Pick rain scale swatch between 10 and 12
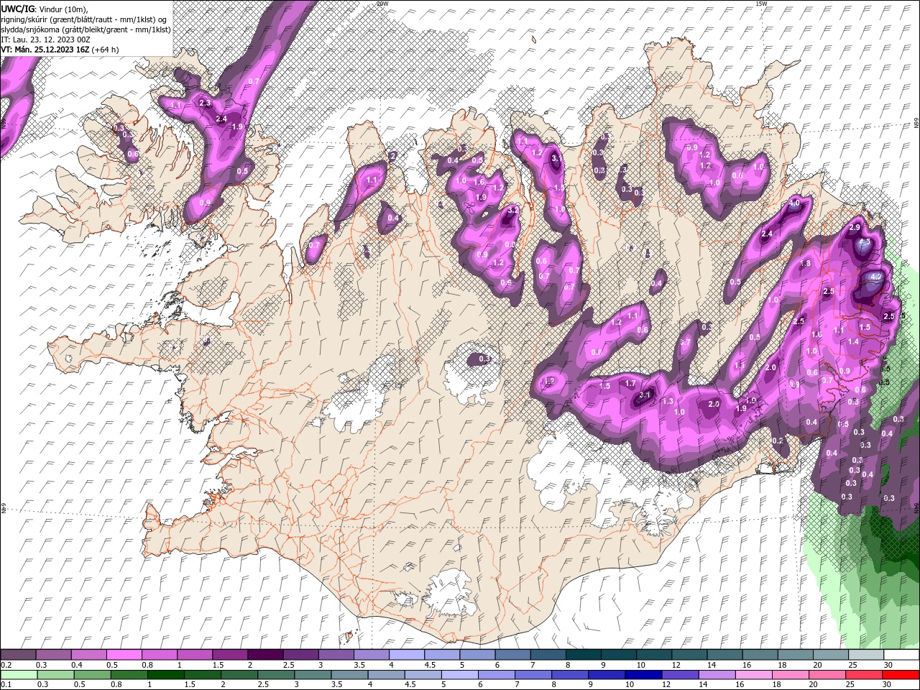Screen dimensions: 920x690 643,675
